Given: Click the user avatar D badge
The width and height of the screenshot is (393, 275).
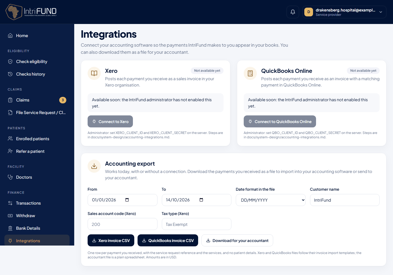Looking at the screenshot, I should (x=309, y=12).
